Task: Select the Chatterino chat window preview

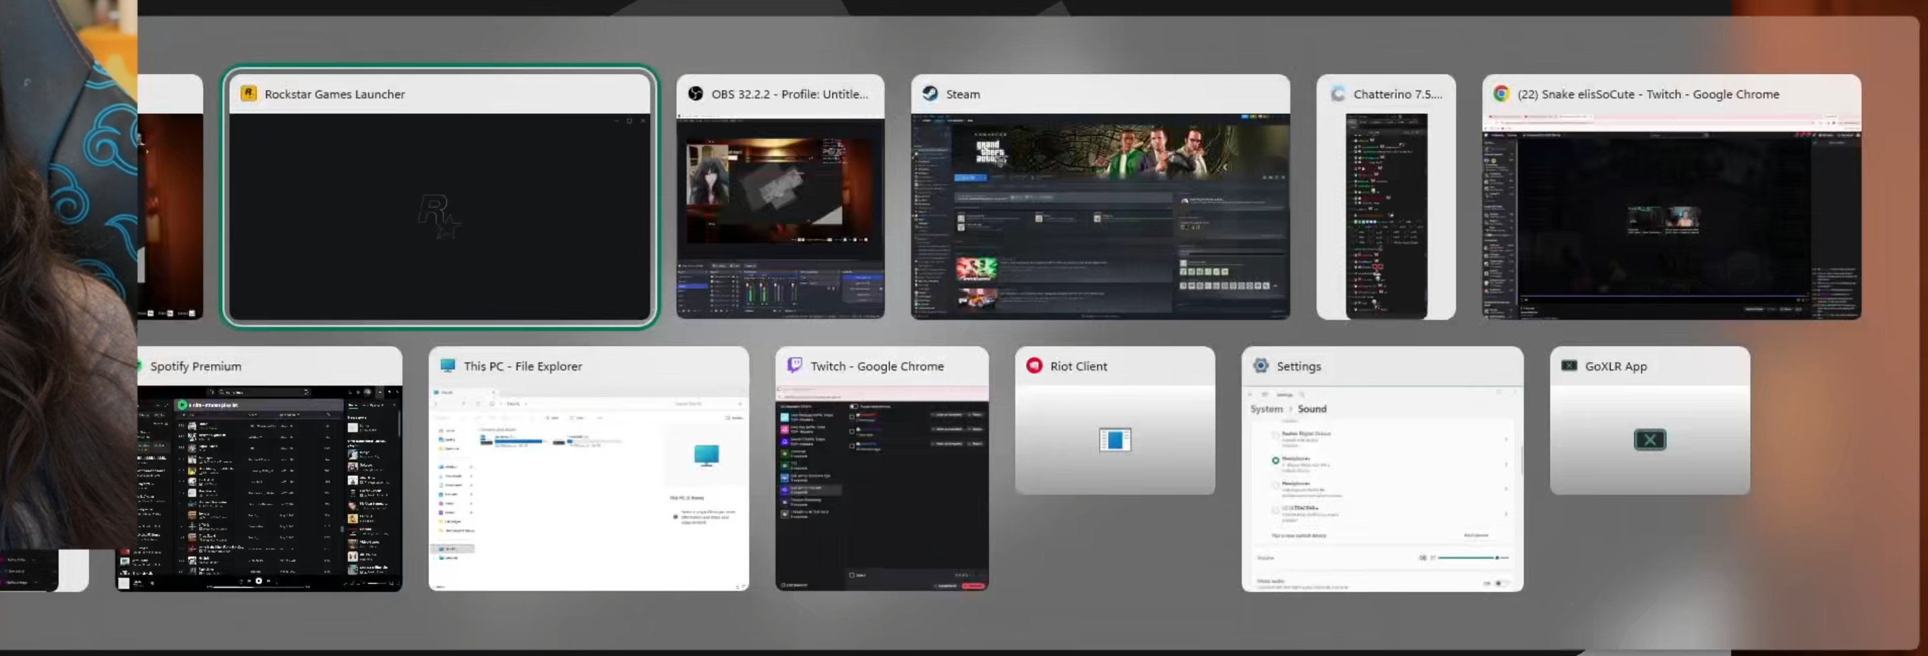Action: tap(1386, 216)
